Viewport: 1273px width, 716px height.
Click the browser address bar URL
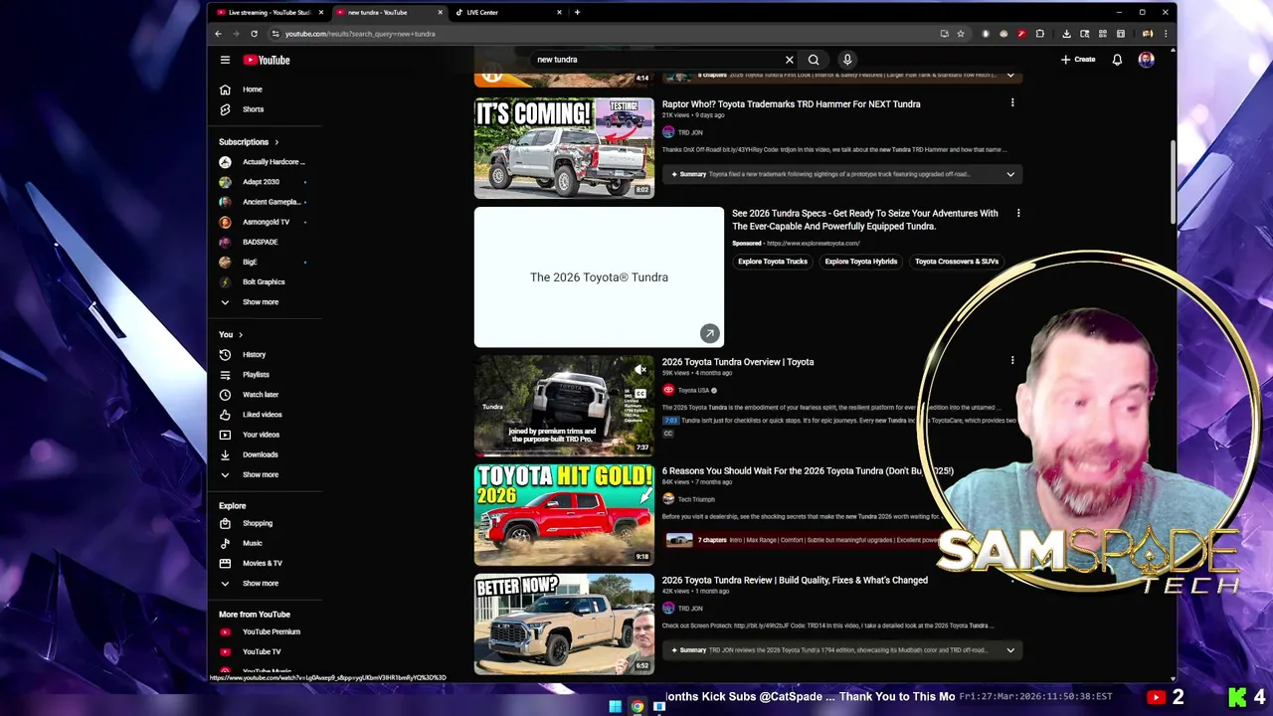coord(359,34)
